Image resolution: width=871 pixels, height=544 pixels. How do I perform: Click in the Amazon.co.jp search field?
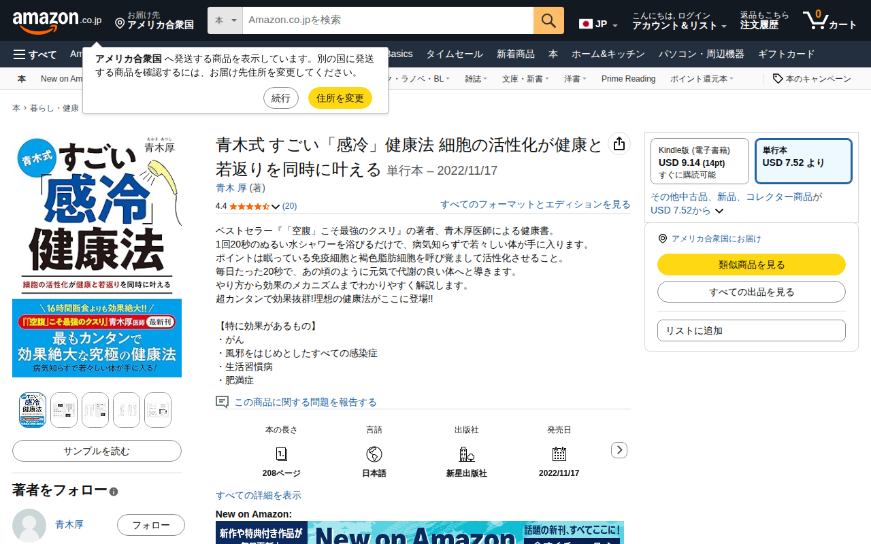pos(388,20)
